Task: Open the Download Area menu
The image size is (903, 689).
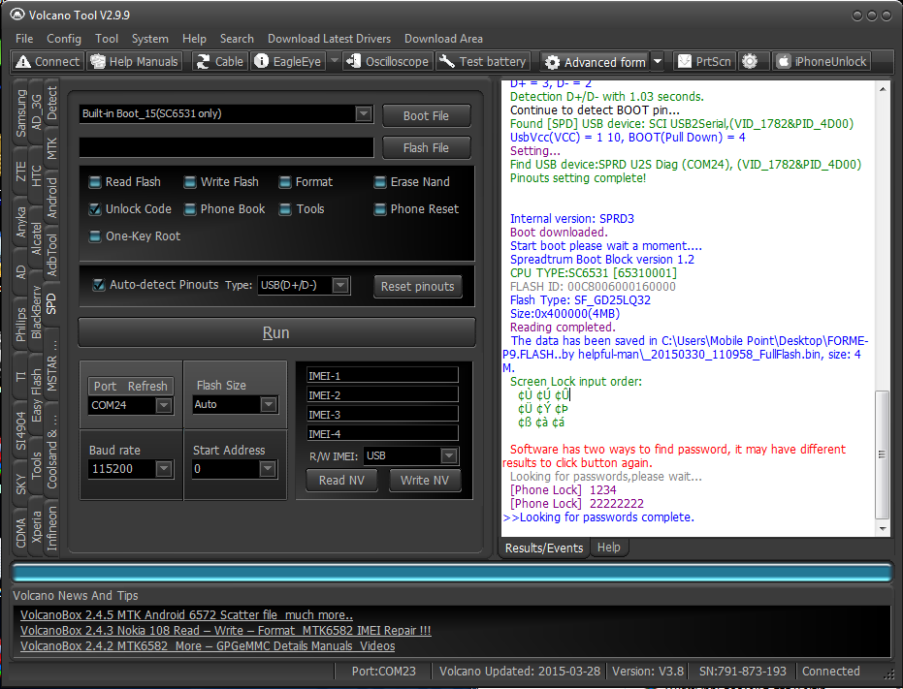Action: coord(443,39)
